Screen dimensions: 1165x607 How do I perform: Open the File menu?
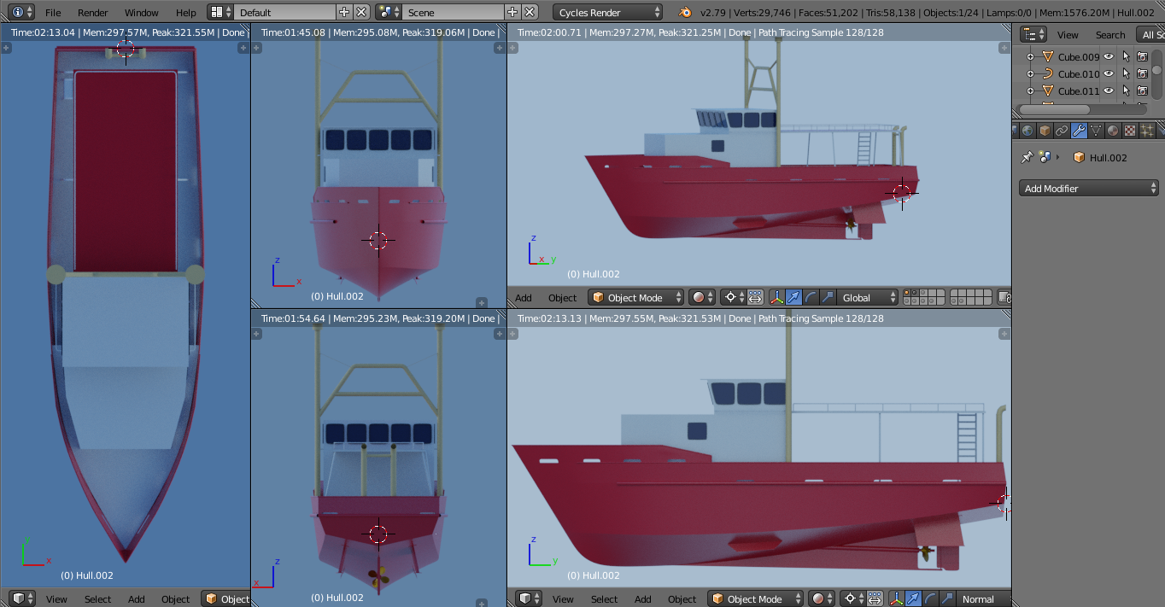click(x=53, y=13)
